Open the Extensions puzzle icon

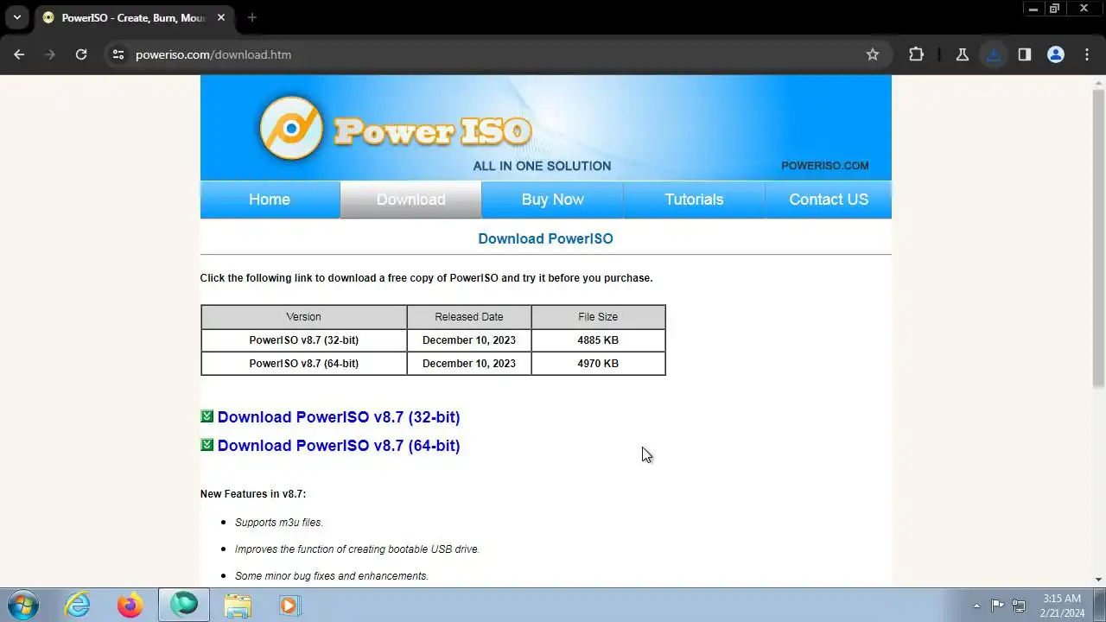[916, 54]
